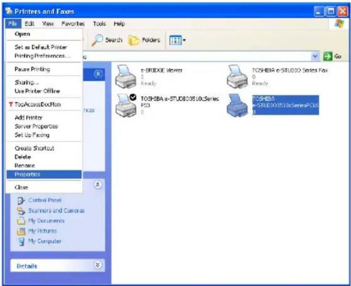This screenshot has width=351, height=286.
Task: Choose Properties in the File menu
Action: [x=44, y=174]
